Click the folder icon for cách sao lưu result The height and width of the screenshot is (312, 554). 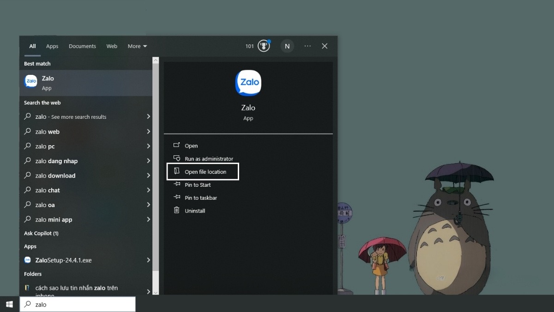pos(28,288)
